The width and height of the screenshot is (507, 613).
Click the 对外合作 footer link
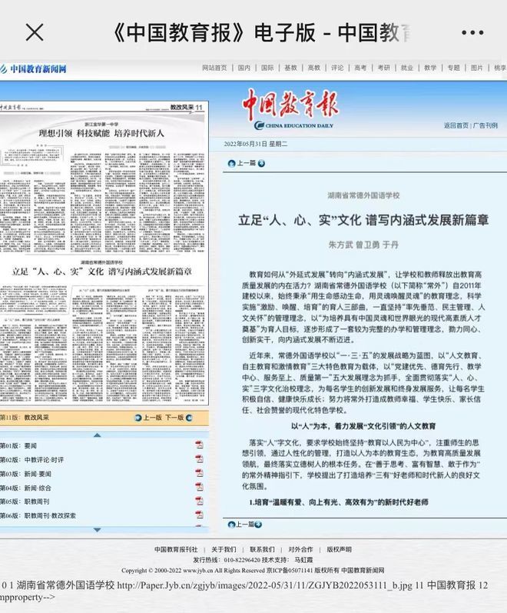click(301, 550)
